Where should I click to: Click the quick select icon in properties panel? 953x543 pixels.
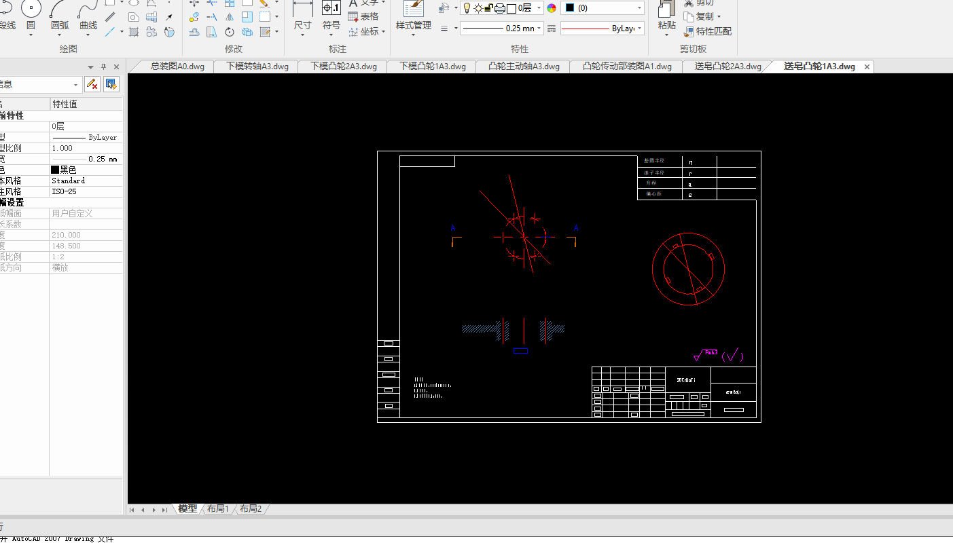click(112, 84)
